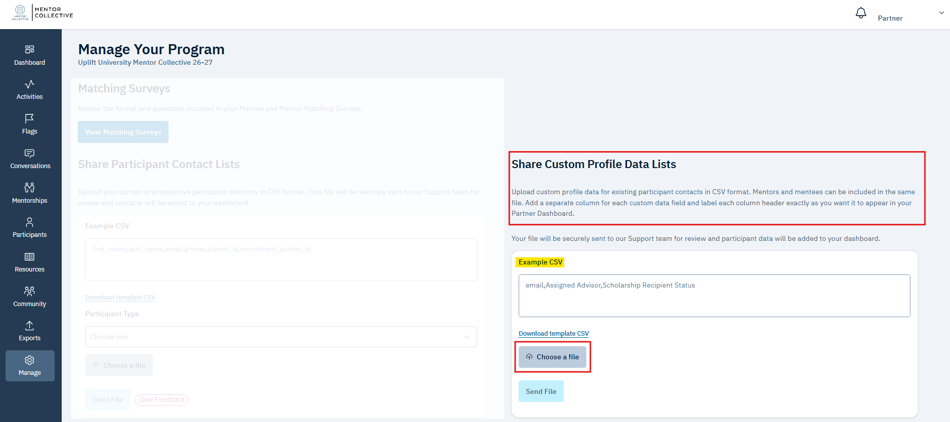This screenshot has width=950, height=422.
Task: Open the Mentorships icon
Action: pos(30,188)
